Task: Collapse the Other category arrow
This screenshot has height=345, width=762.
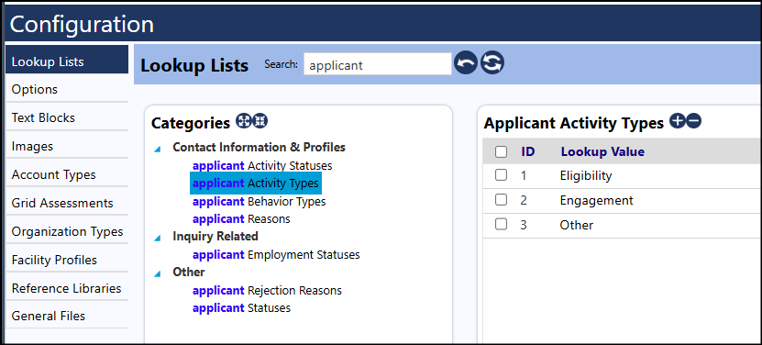Action: pos(157,273)
